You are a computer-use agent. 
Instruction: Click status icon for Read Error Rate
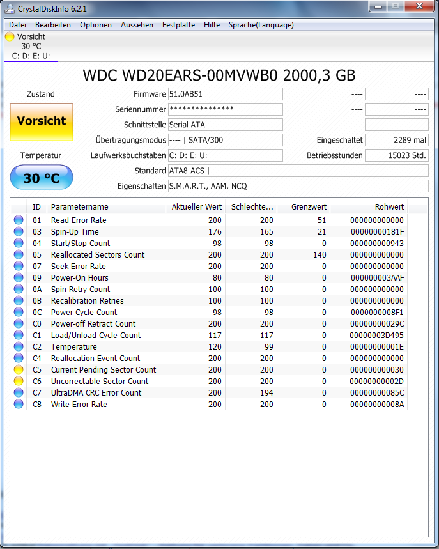tap(19, 220)
